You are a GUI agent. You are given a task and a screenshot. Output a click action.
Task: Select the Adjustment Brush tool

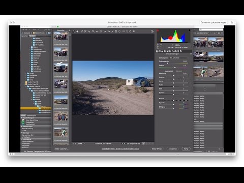coord(112,32)
